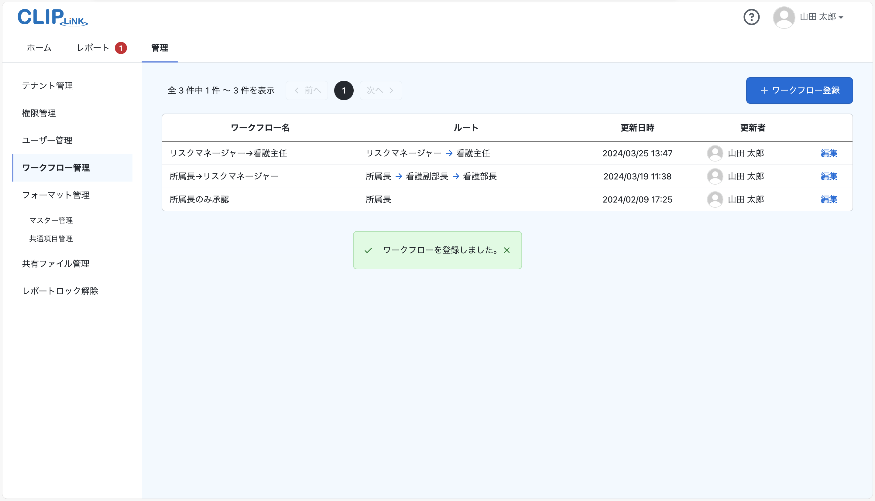Open the help question mark icon
The height and width of the screenshot is (501, 875).
[751, 17]
